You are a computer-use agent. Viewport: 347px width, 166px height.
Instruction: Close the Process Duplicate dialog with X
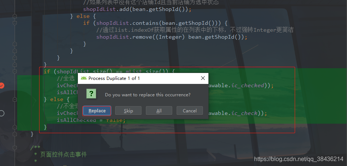pyautogui.click(x=203, y=78)
